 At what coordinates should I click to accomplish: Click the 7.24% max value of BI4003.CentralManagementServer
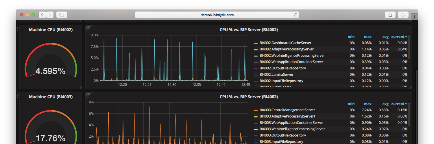(367, 110)
